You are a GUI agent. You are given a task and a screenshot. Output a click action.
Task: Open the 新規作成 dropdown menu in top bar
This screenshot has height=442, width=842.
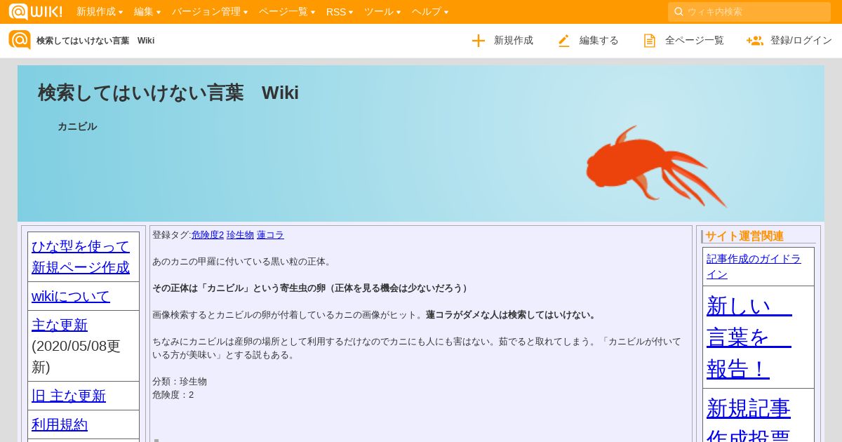click(100, 12)
